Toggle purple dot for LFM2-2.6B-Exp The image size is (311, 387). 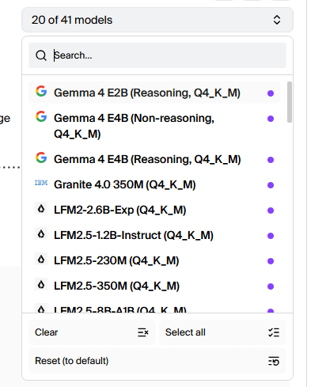[x=271, y=211]
